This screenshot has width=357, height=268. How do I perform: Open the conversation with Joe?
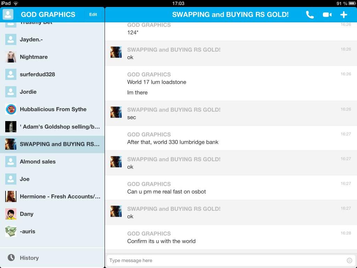click(x=25, y=179)
